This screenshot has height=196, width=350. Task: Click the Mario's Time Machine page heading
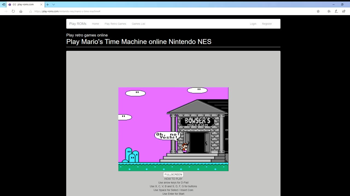pos(139,42)
